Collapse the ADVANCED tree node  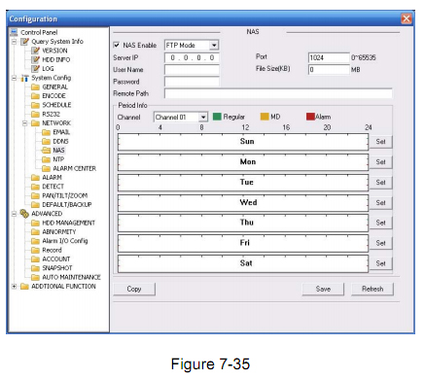(x=14, y=214)
